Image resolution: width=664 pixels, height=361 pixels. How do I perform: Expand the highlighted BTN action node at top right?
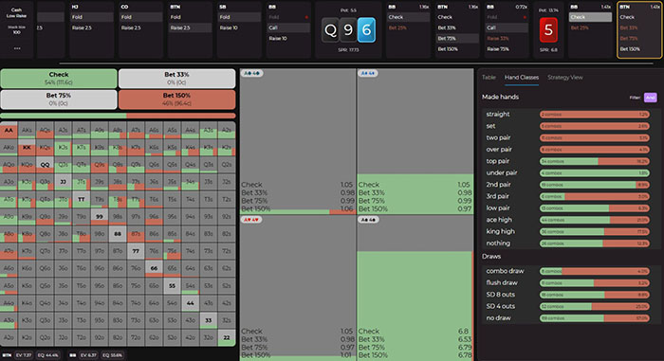tap(639, 30)
